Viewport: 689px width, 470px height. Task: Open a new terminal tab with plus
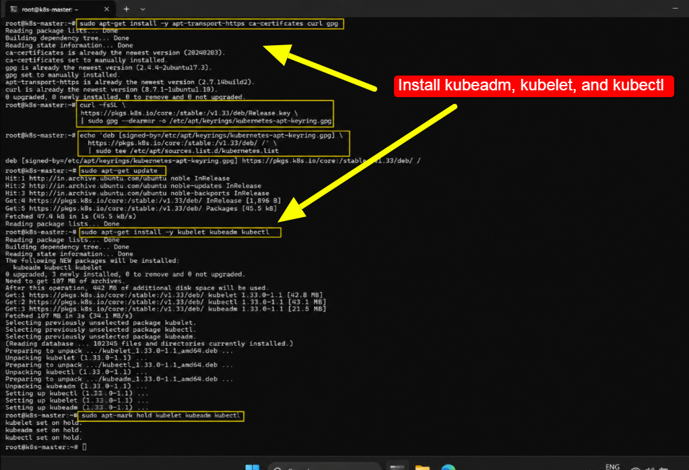point(126,9)
